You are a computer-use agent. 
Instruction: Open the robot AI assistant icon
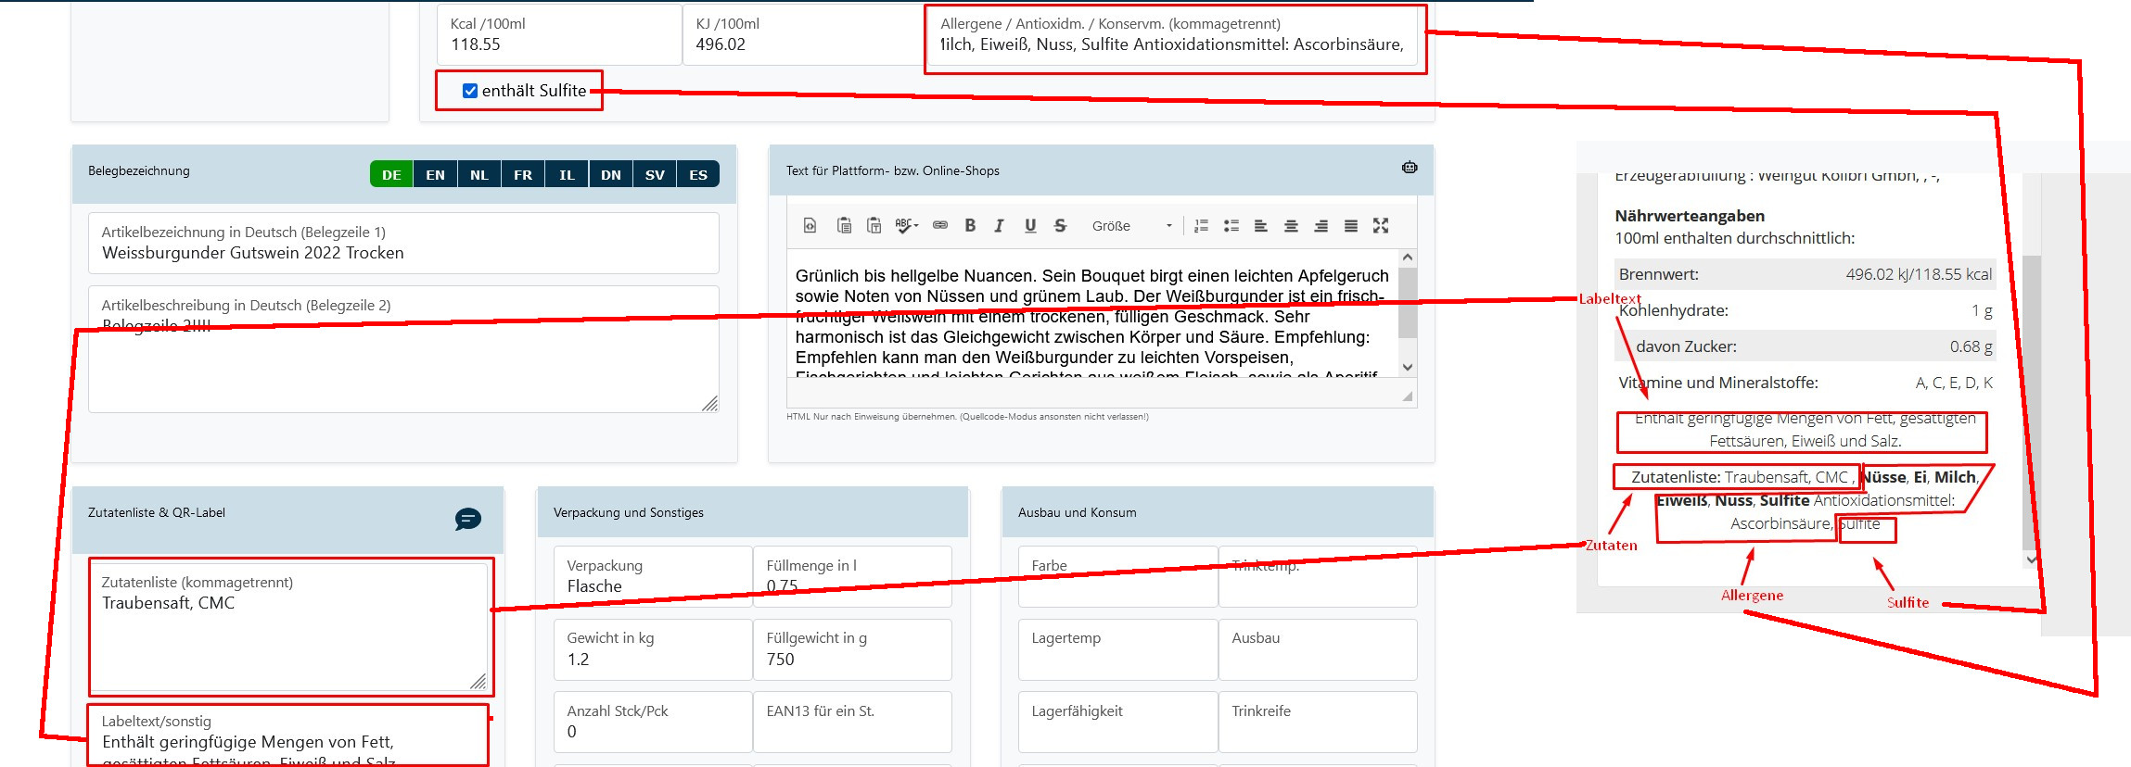point(1410,168)
